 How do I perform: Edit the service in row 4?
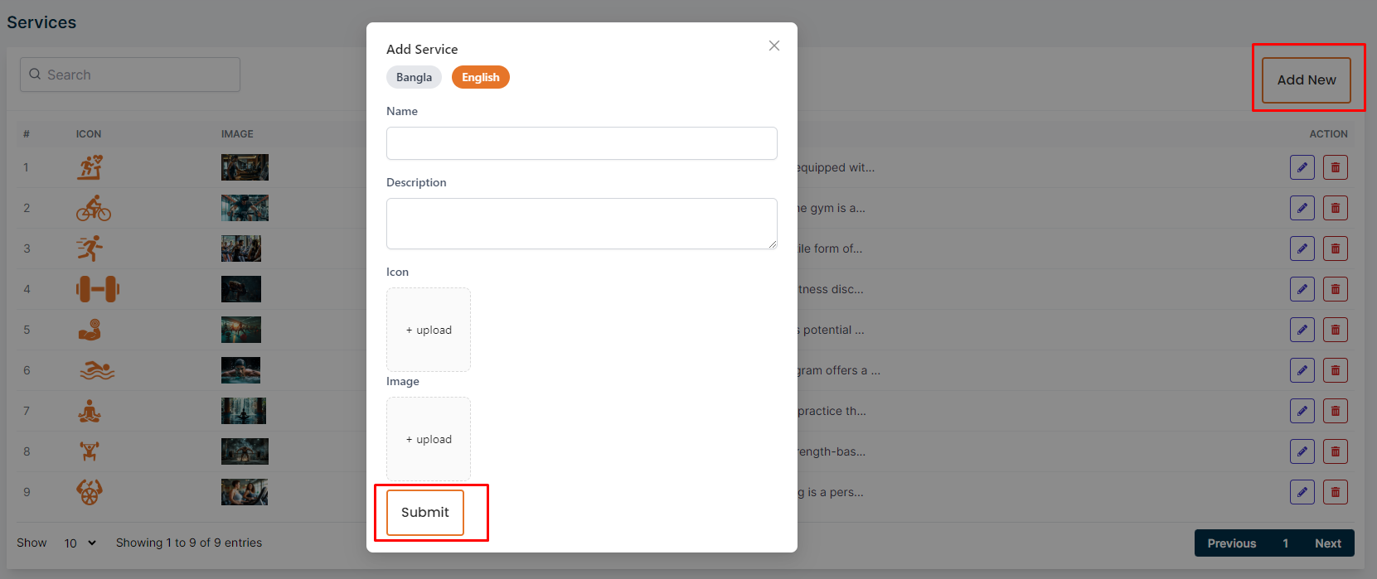(1302, 289)
